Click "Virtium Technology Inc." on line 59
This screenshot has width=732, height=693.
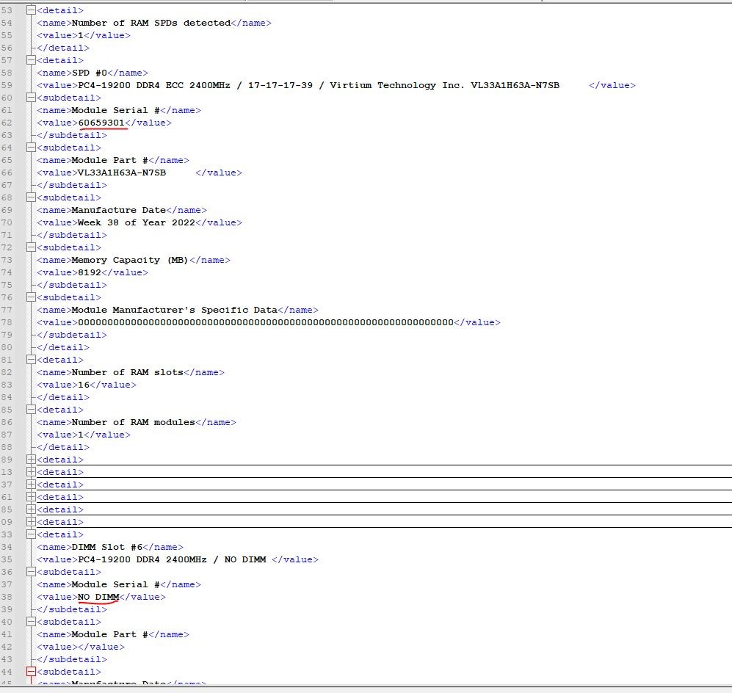(x=397, y=85)
